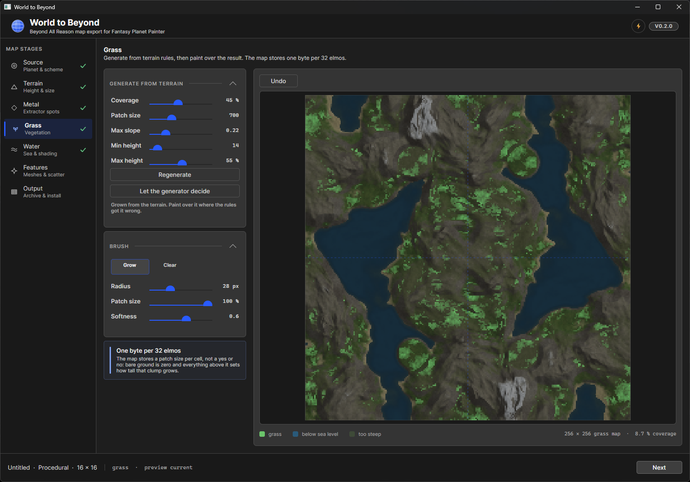Adjust the brush Radius slider
The width and height of the screenshot is (690, 482).
click(181, 290)
